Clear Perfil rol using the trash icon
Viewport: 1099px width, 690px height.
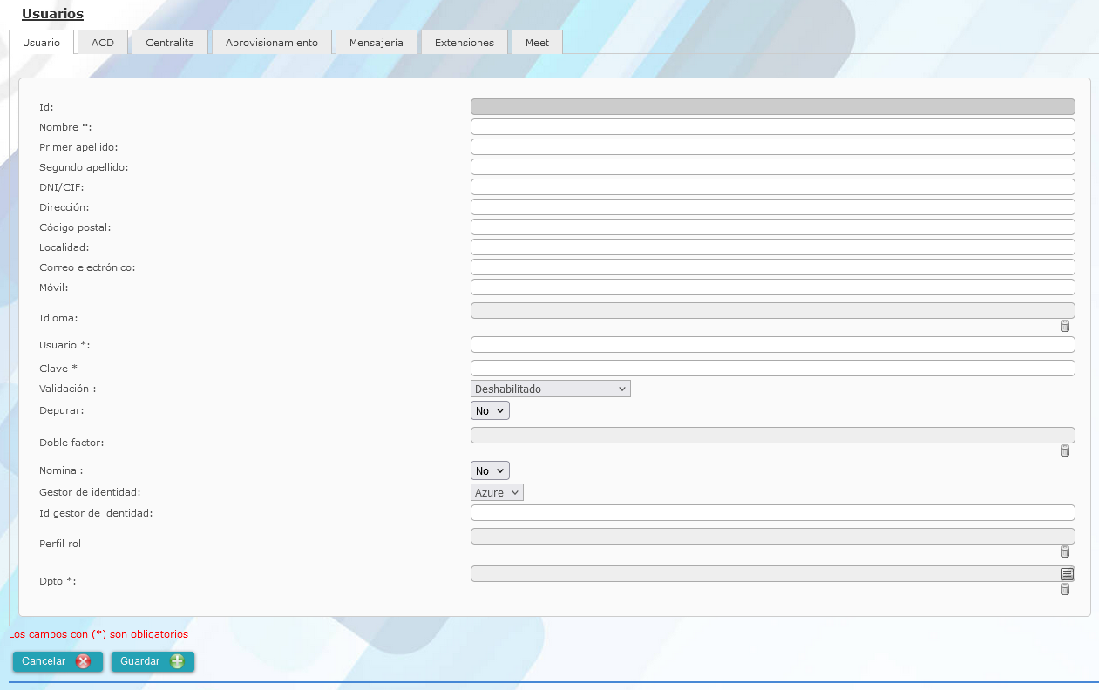coord(1064,551)
